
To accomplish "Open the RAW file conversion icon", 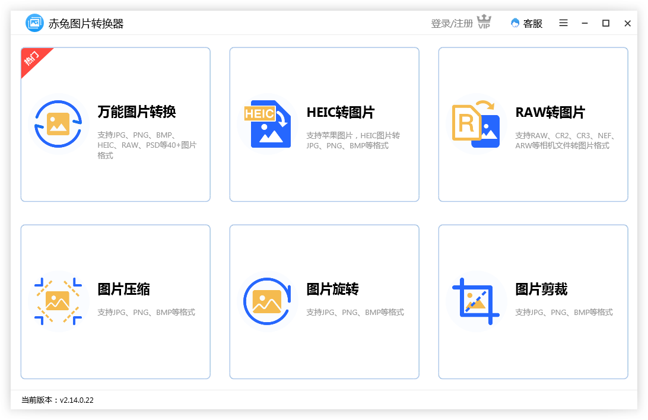I will coord(476,124).
